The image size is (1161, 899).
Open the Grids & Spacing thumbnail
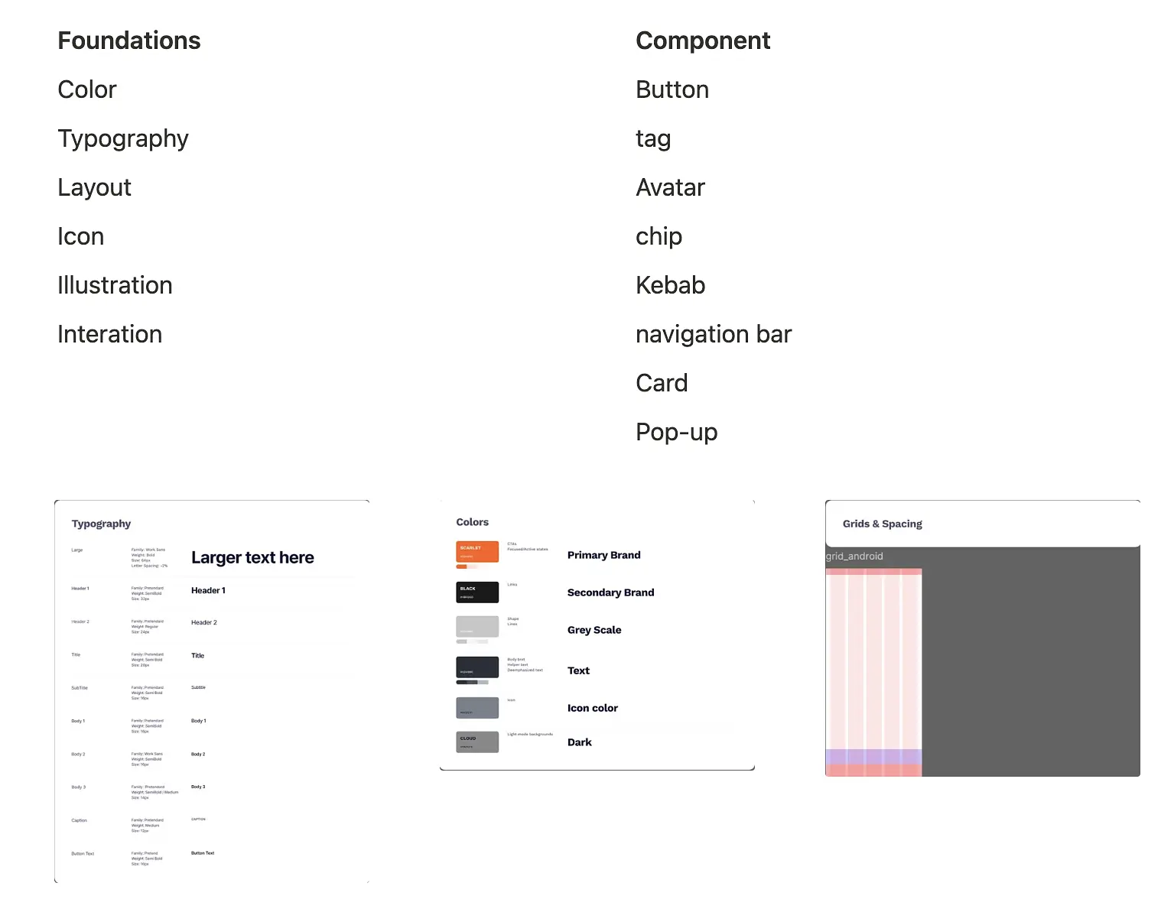point(983,638)
